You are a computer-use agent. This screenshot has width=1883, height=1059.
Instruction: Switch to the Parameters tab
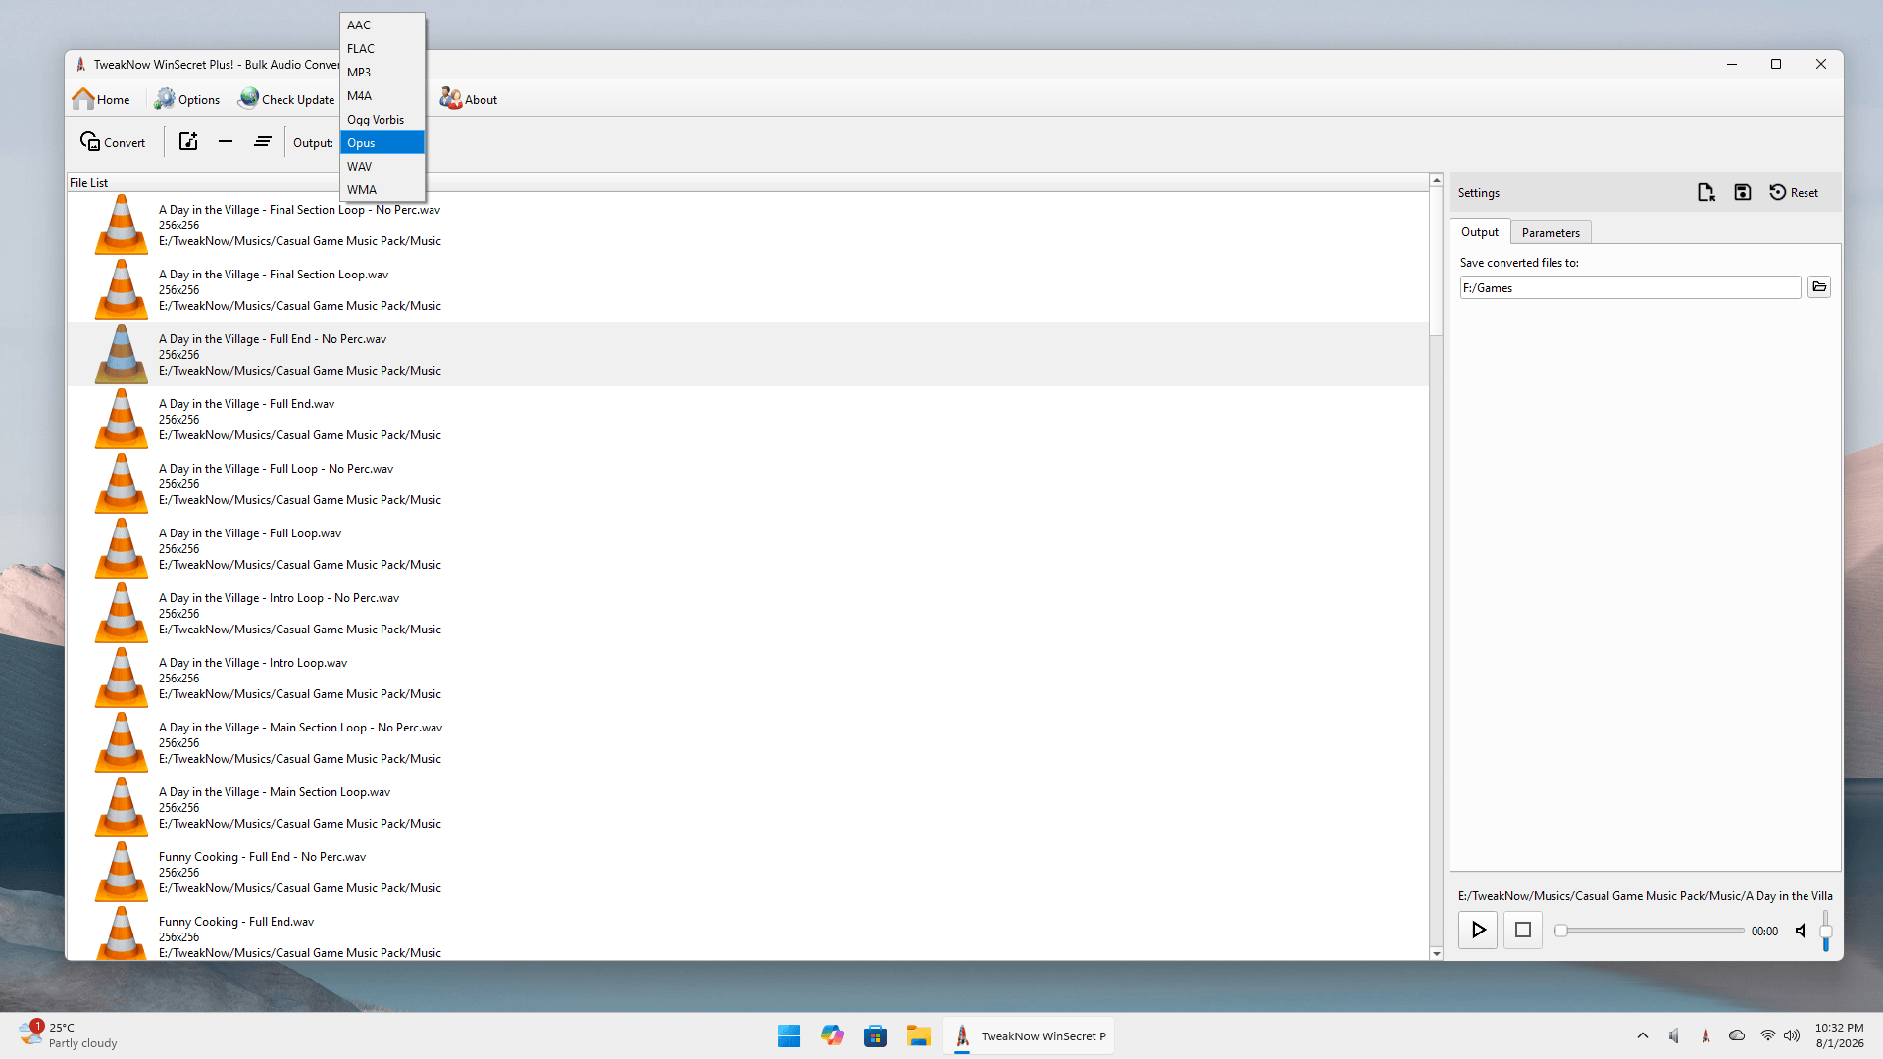tap(1551, 233)
